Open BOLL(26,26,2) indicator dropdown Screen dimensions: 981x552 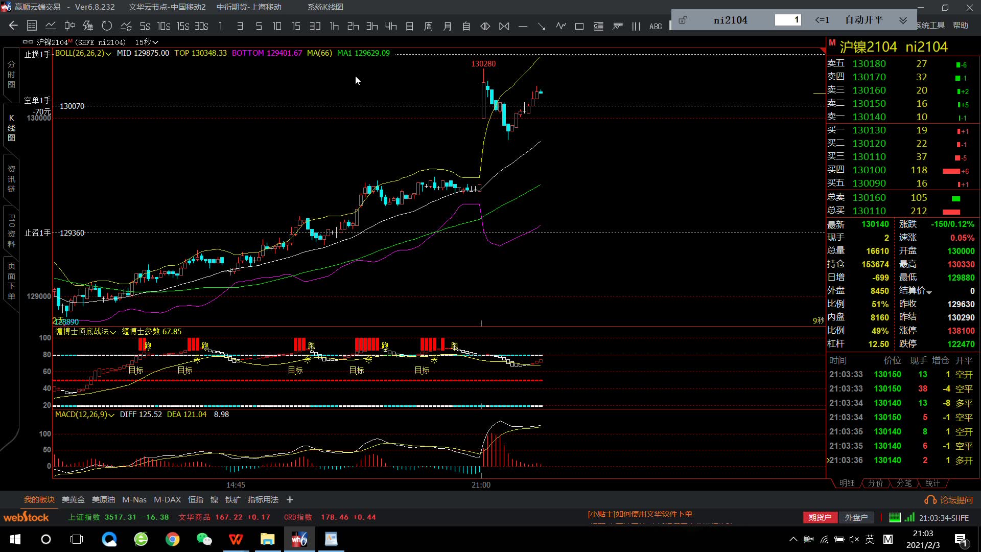tap(83, 53)
